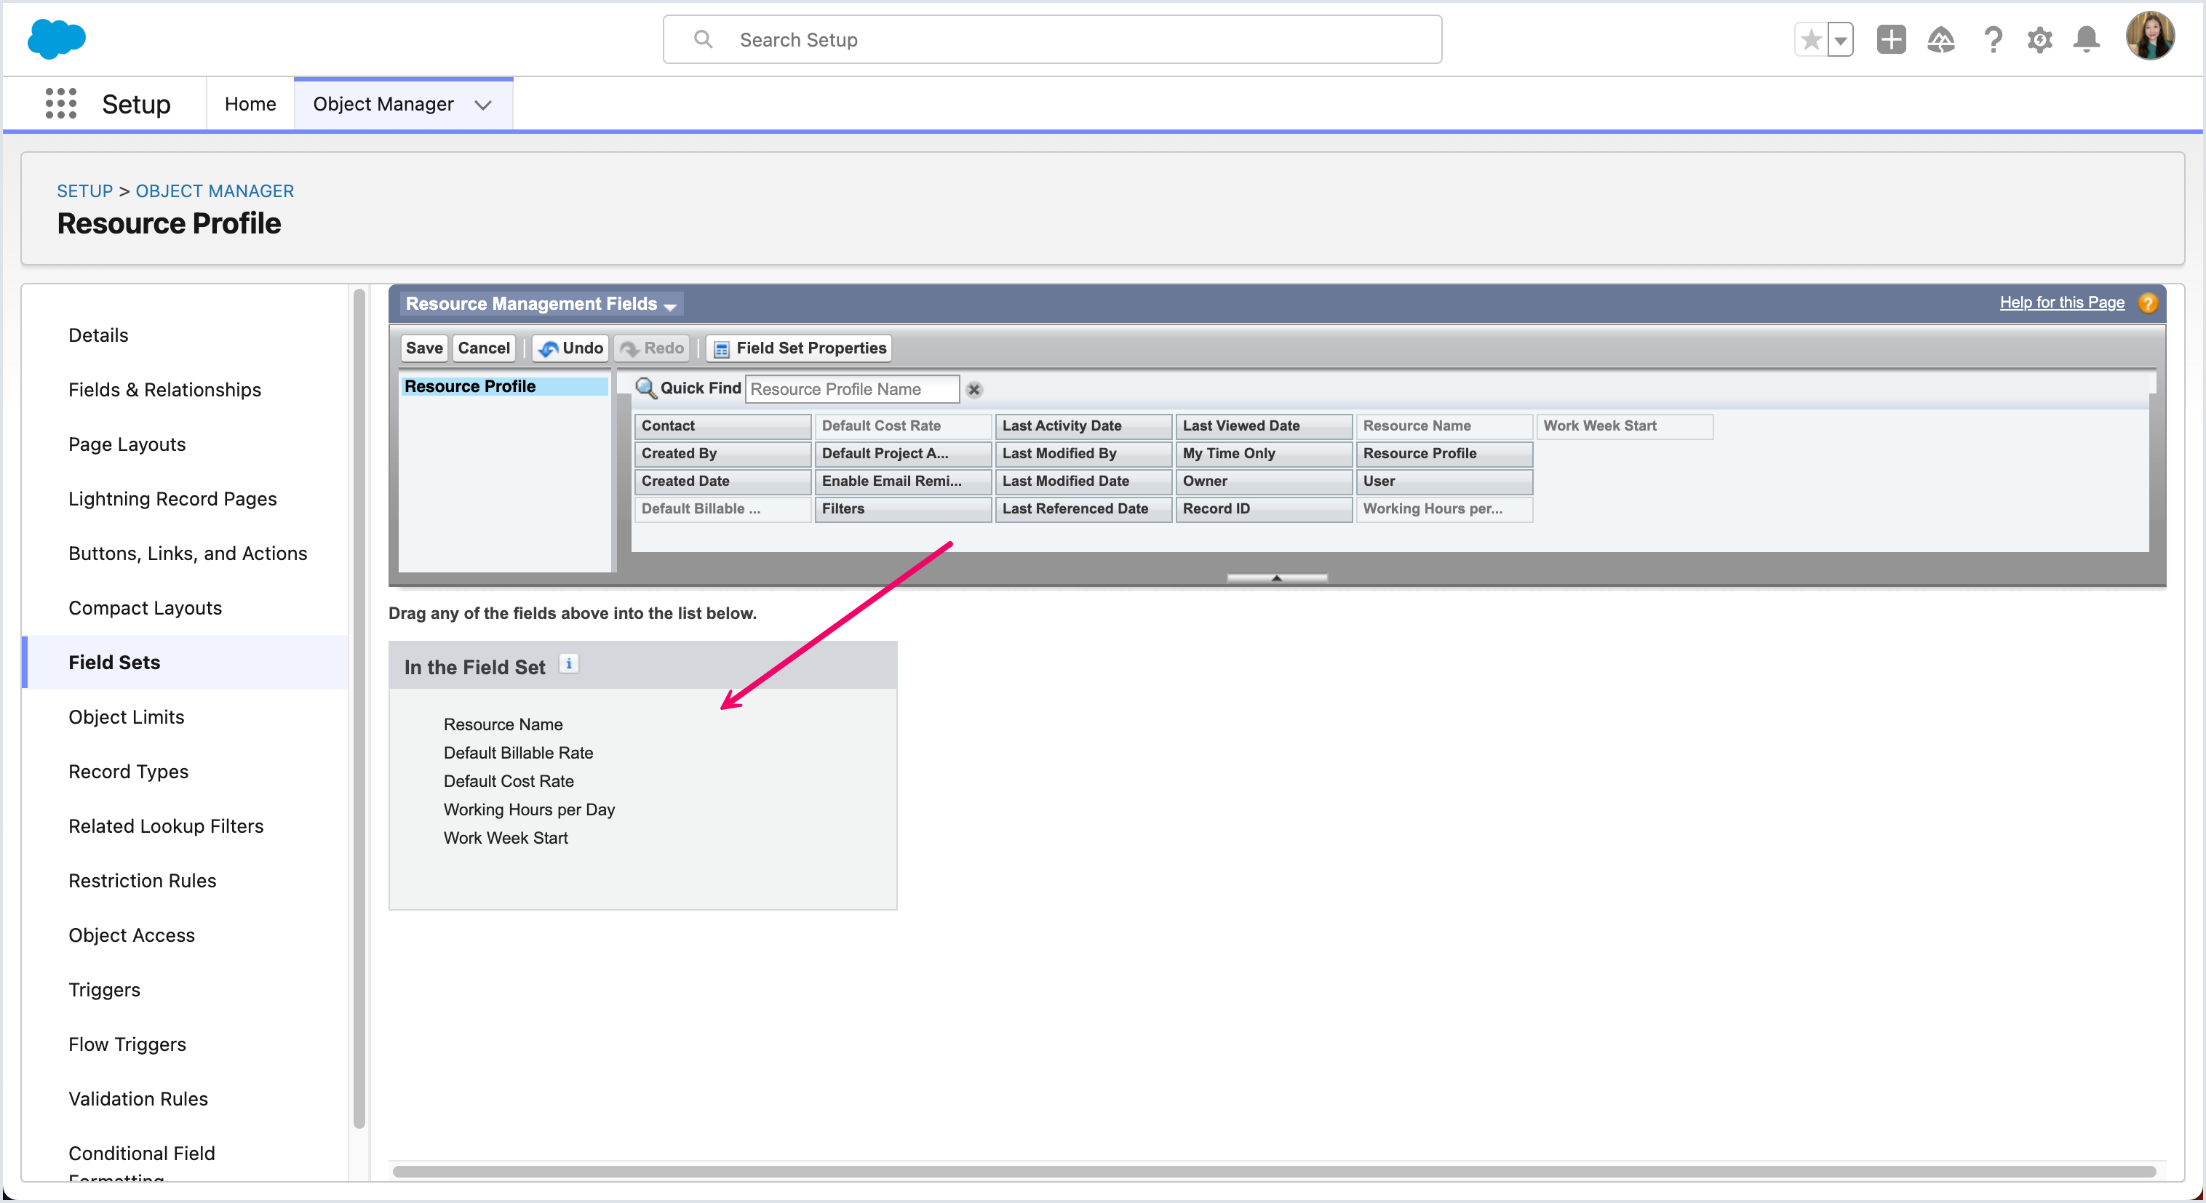Expand the Resource Management Fields dropdown
The image size is (2206, 1203).
click(541, 304)
